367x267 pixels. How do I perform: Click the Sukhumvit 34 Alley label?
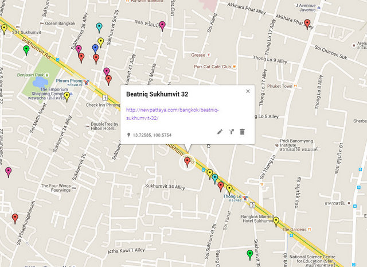coord(165,187)
